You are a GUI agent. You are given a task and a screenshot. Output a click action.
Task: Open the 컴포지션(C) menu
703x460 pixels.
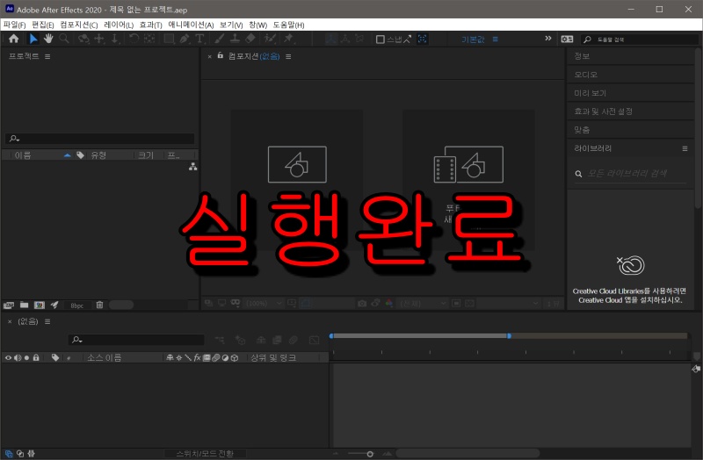79,25
